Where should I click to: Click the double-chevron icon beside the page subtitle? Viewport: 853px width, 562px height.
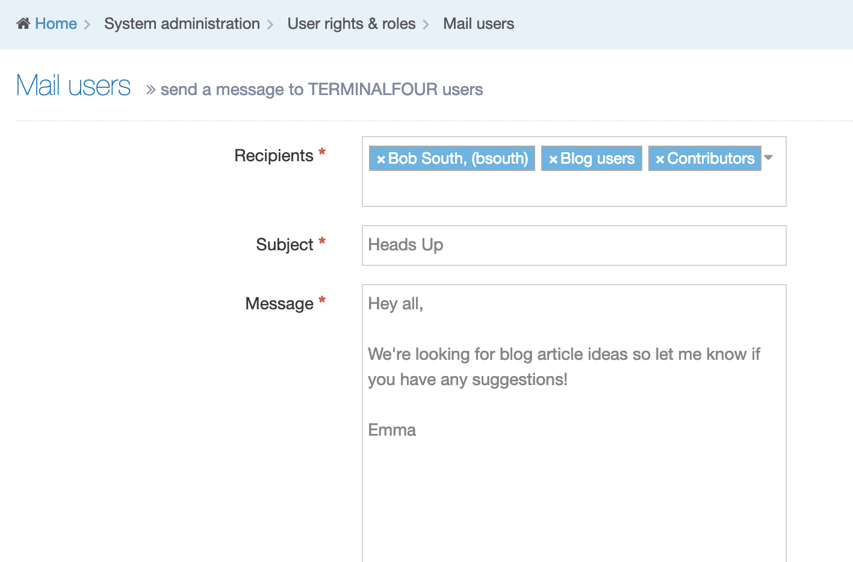[x=150, y=90]
